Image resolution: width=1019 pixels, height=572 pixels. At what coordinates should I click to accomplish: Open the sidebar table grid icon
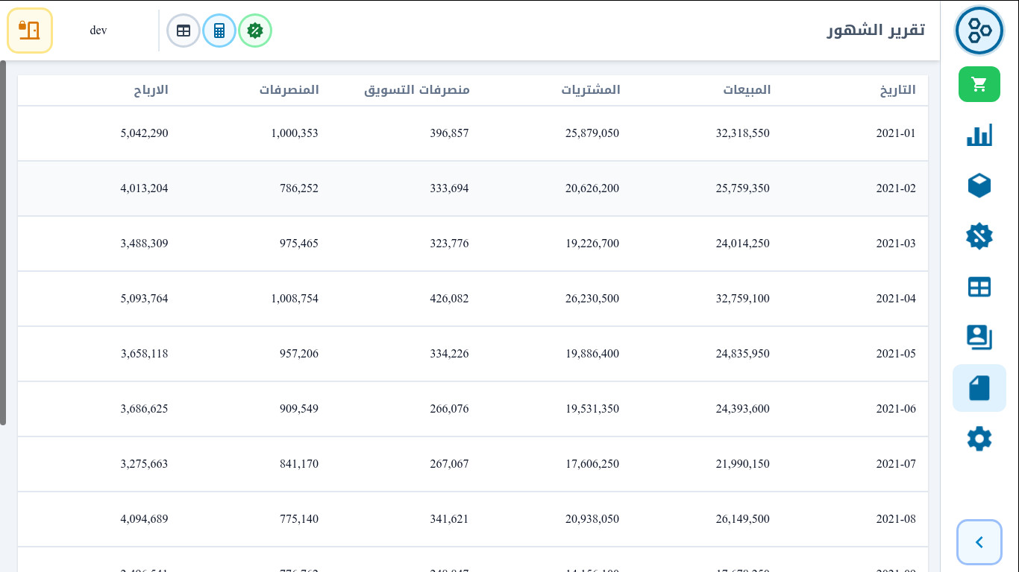(979, 287)
